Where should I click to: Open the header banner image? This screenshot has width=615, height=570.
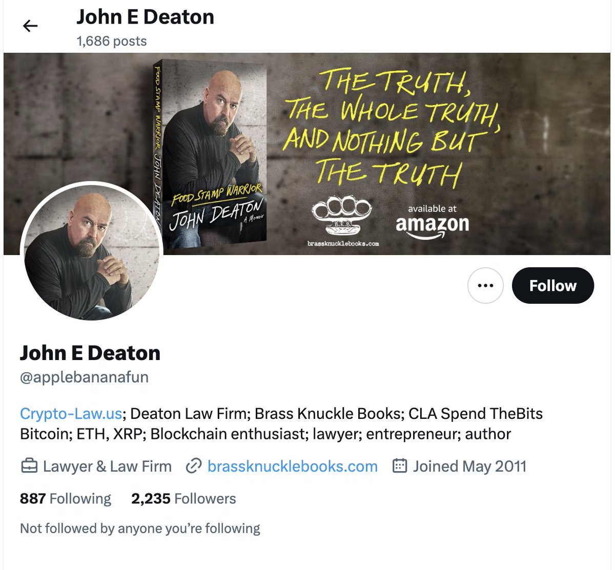pyautogui.click(x=306, y=154)
